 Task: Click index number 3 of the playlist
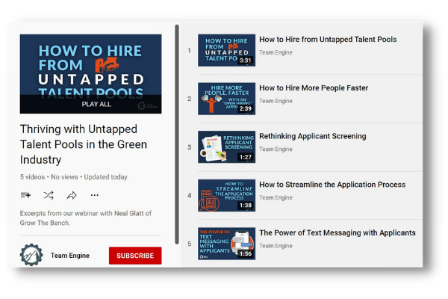(189, 147)
